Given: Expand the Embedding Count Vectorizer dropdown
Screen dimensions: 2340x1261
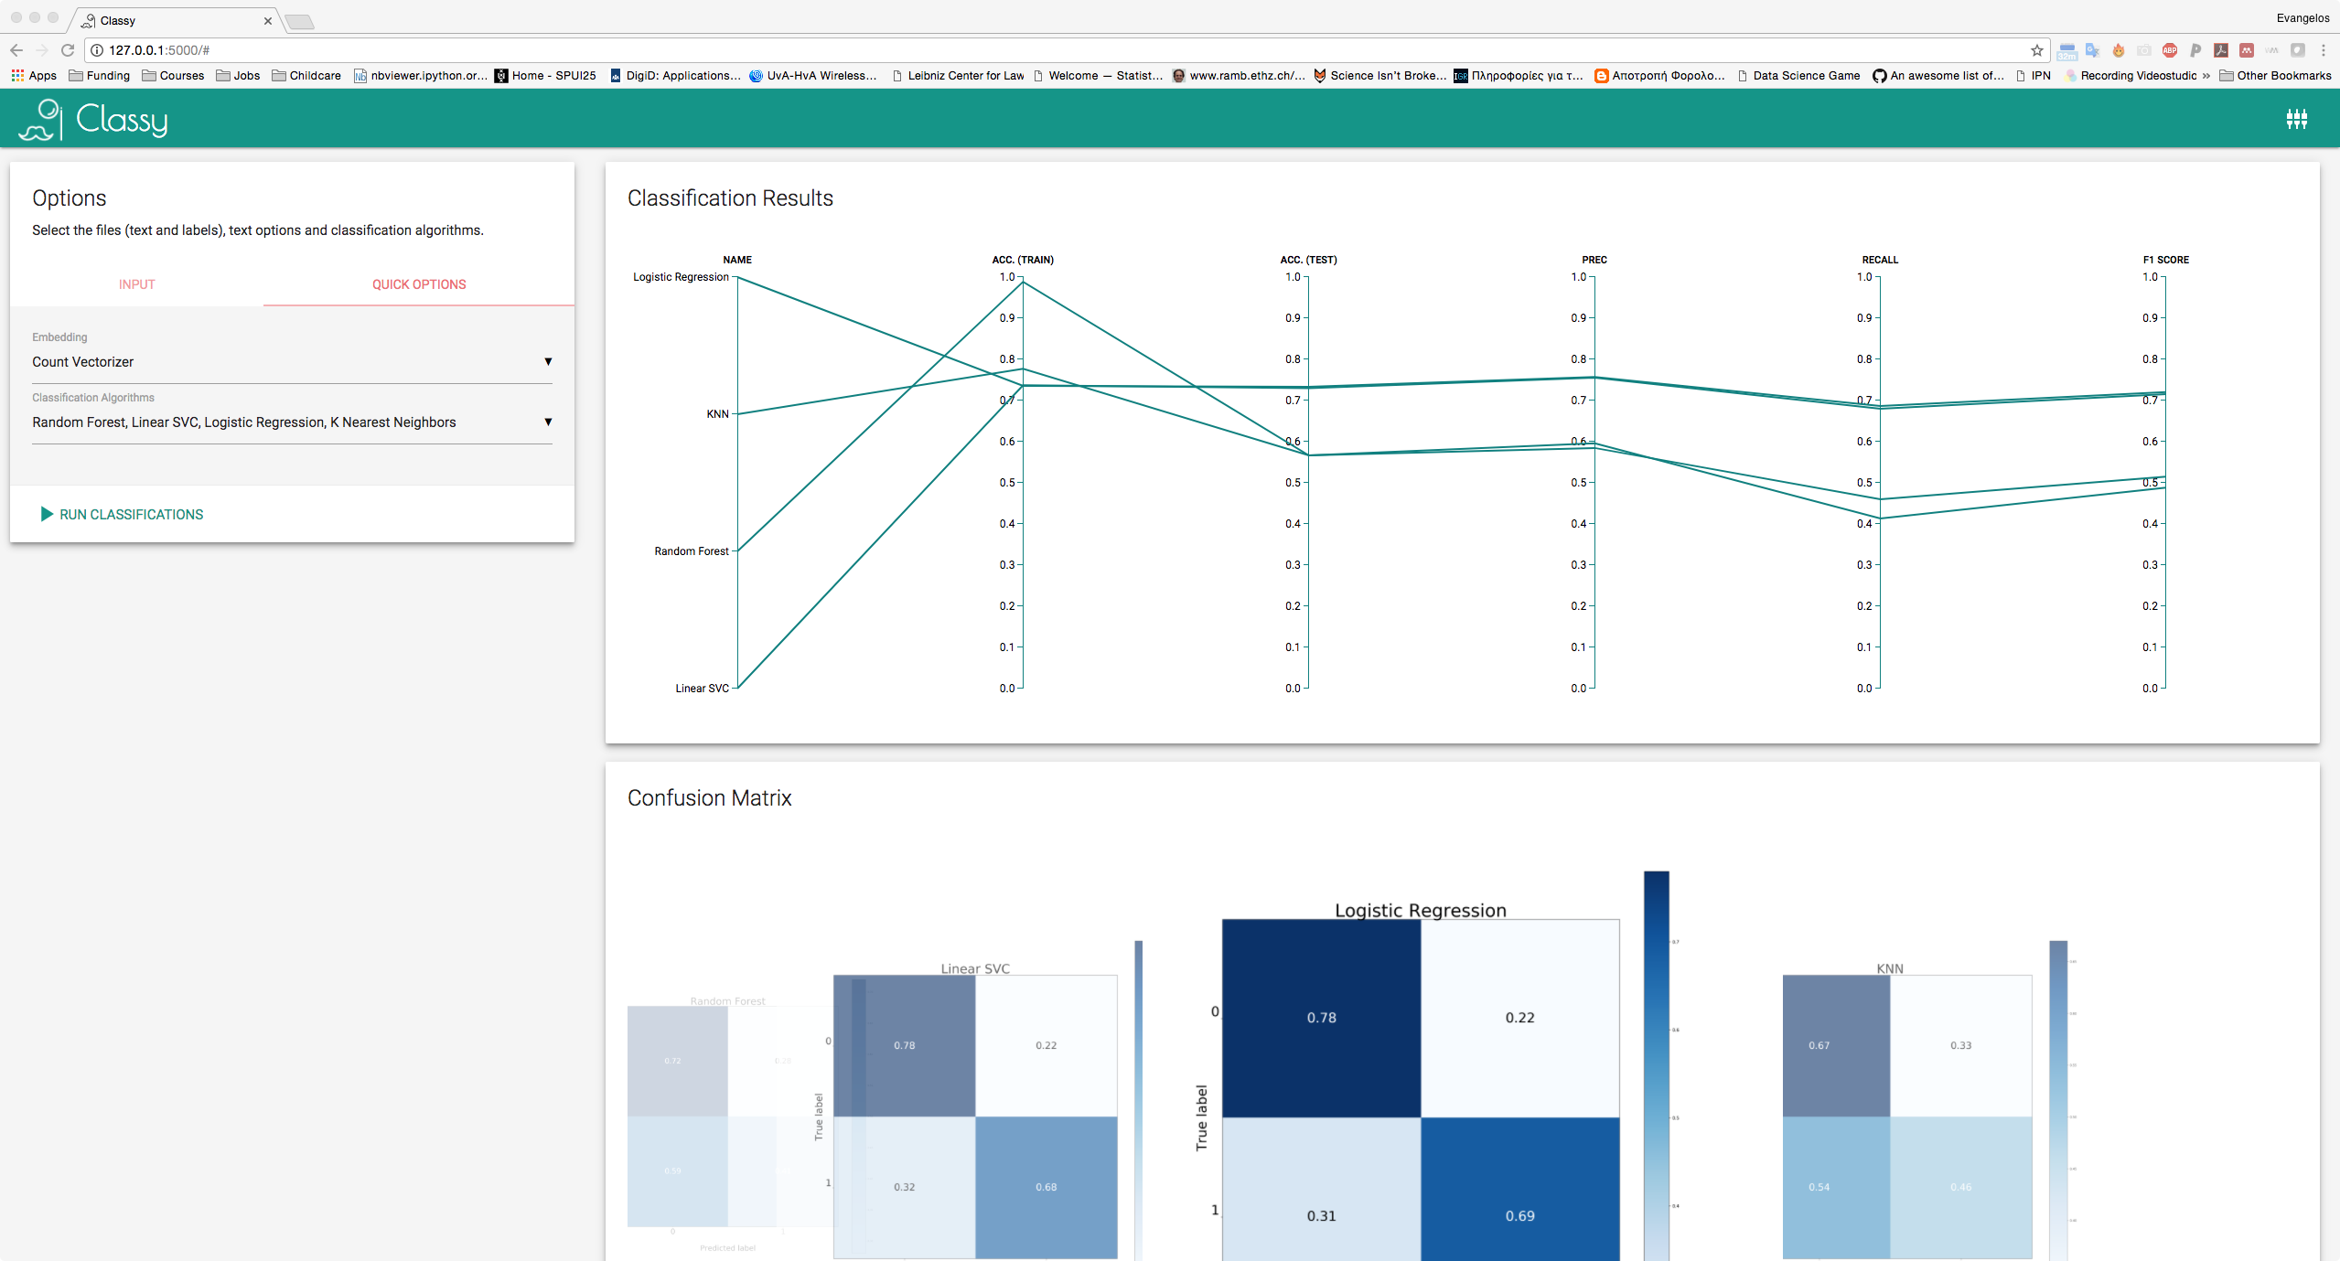Looking at the screenshot, I should point(291,362).
